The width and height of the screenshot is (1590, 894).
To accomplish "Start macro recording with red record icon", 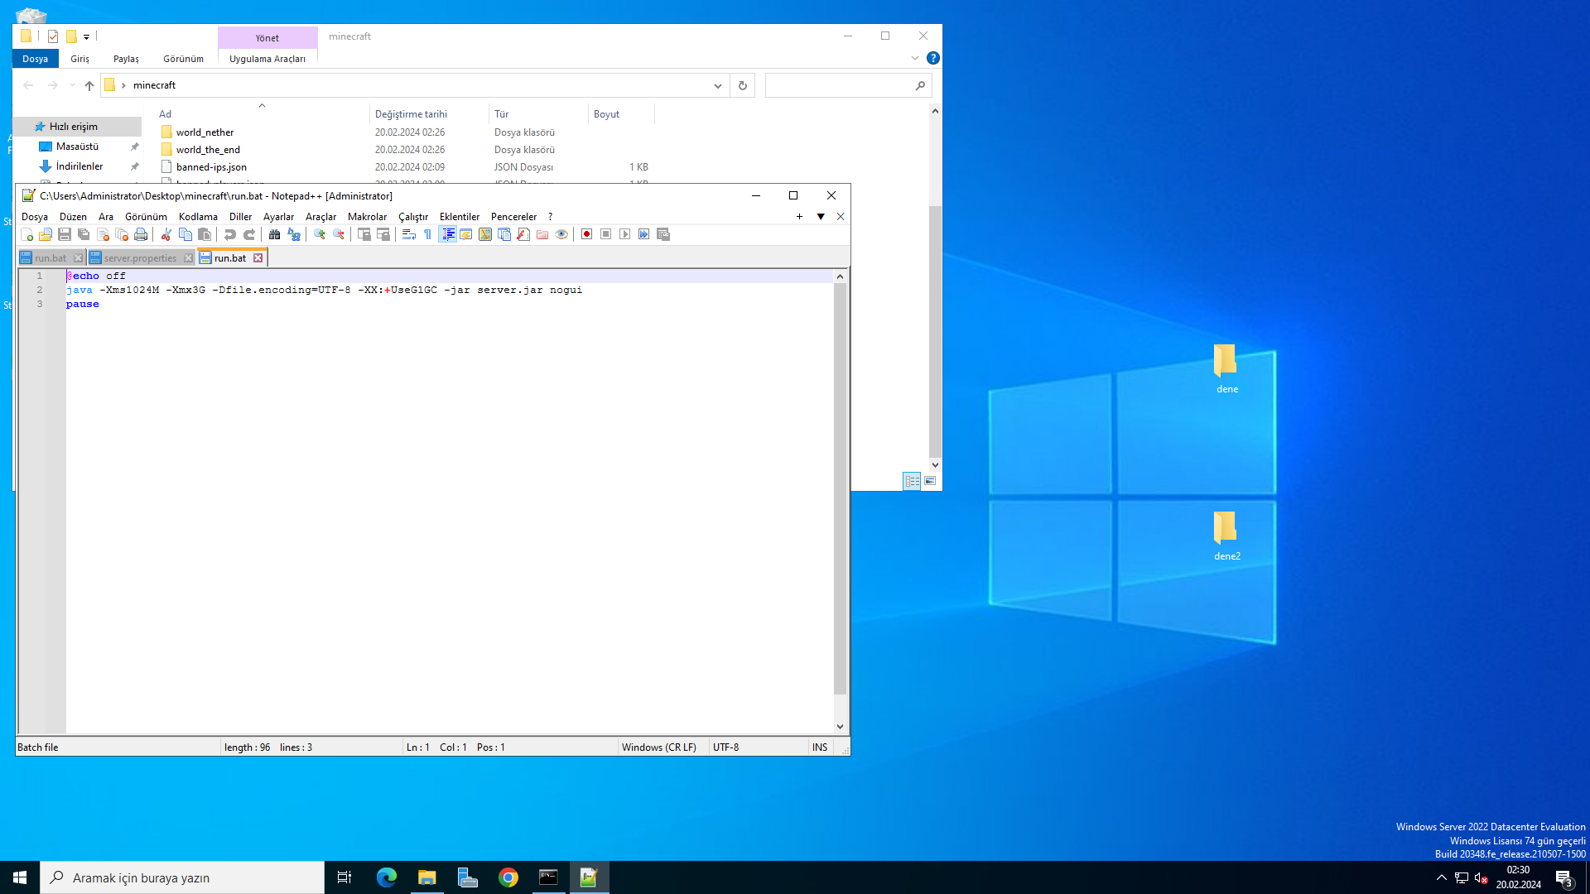I will [587, 235].
